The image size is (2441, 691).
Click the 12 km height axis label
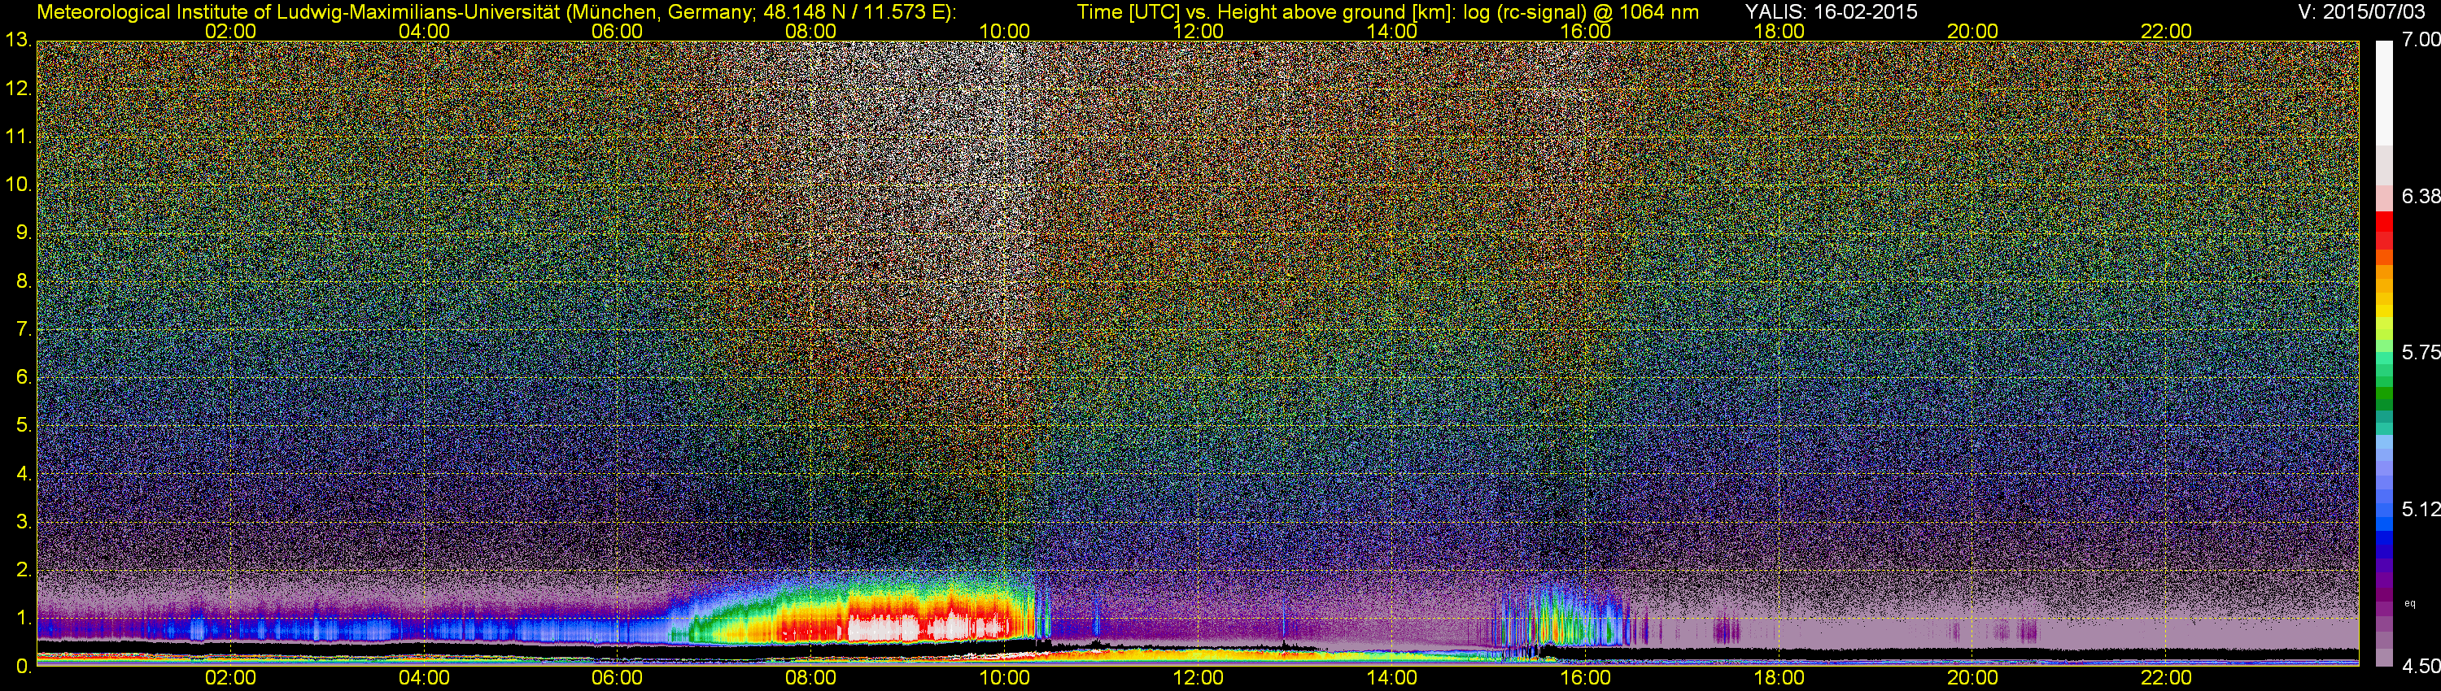(18, 89)
